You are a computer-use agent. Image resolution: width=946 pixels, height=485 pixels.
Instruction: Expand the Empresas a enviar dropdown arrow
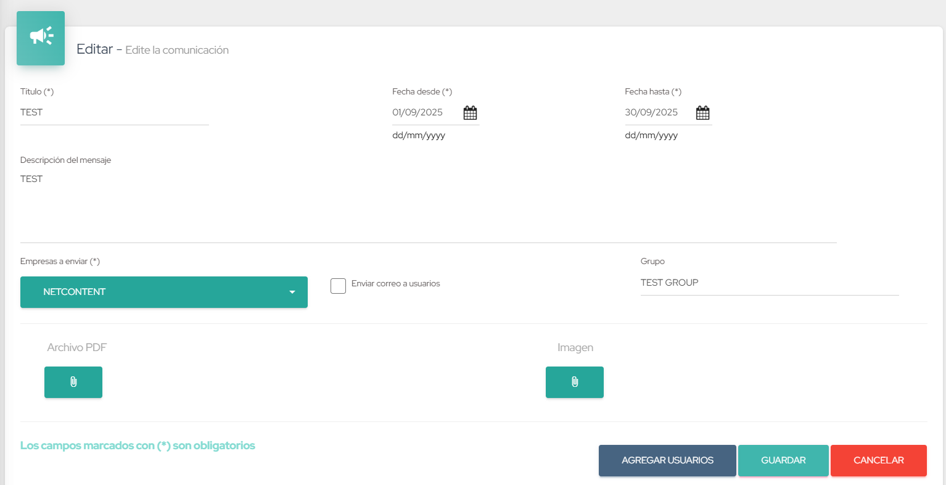coord(292,292)
